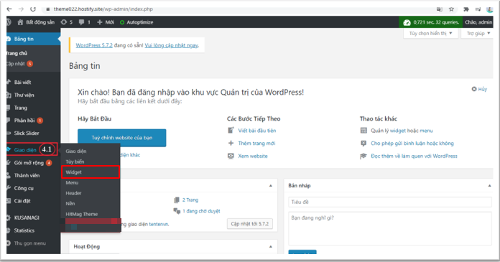Click Cho phép gửi bình luận link
Viewport: 500px width, 262px height.
[412, 144]
